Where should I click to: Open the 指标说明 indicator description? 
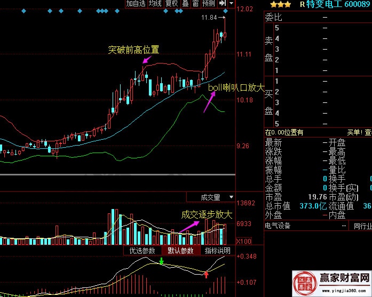217,251
